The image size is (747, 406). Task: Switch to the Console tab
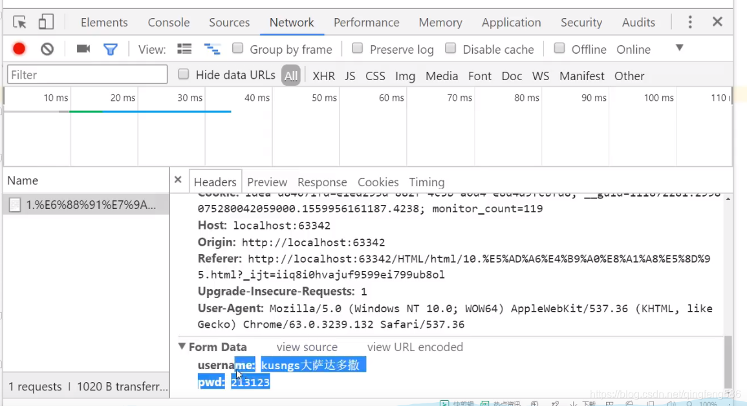(169, 23)
